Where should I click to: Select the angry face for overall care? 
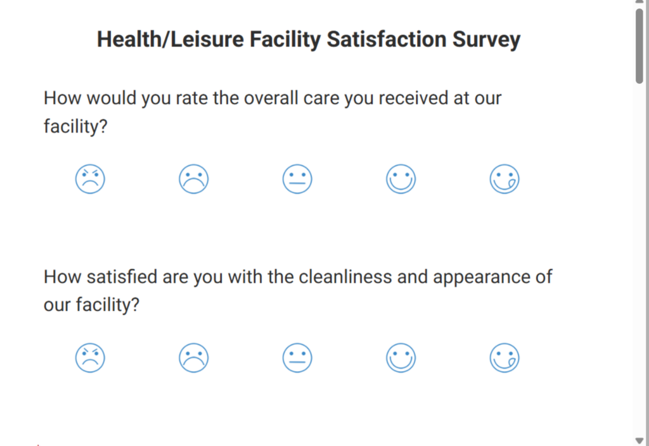[x=89, y=178]
